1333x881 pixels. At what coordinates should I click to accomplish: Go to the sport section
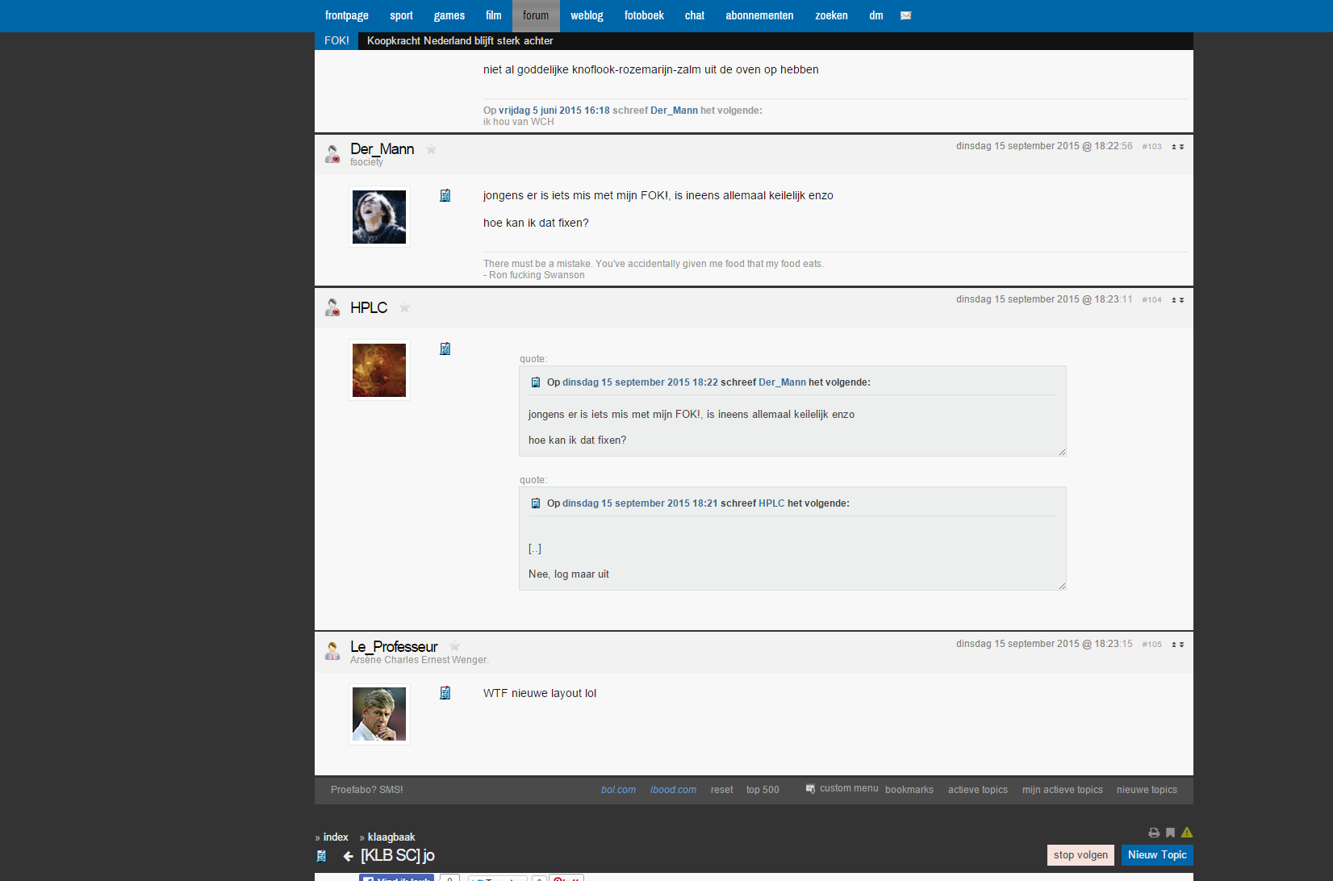pos(401,15)
